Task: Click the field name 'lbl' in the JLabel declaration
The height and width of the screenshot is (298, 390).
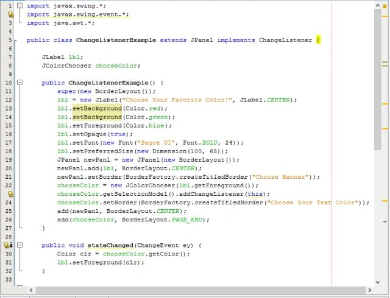Action: click(x=74, y=57)
